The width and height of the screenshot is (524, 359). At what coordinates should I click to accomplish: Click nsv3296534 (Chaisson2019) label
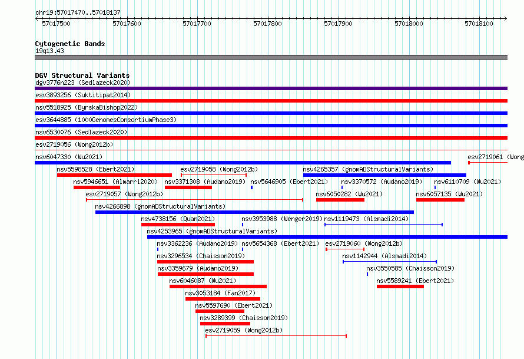pyautogui.click(x=201, y=256)
